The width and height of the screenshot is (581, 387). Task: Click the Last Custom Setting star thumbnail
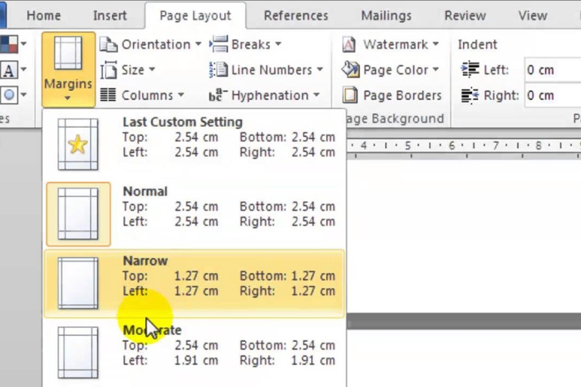tap(78, 144)
